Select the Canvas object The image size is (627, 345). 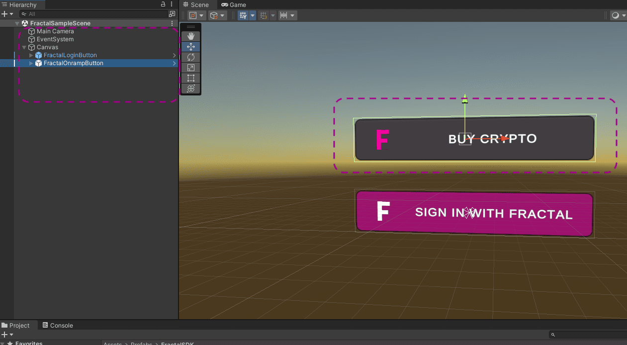tap(47, 47)
